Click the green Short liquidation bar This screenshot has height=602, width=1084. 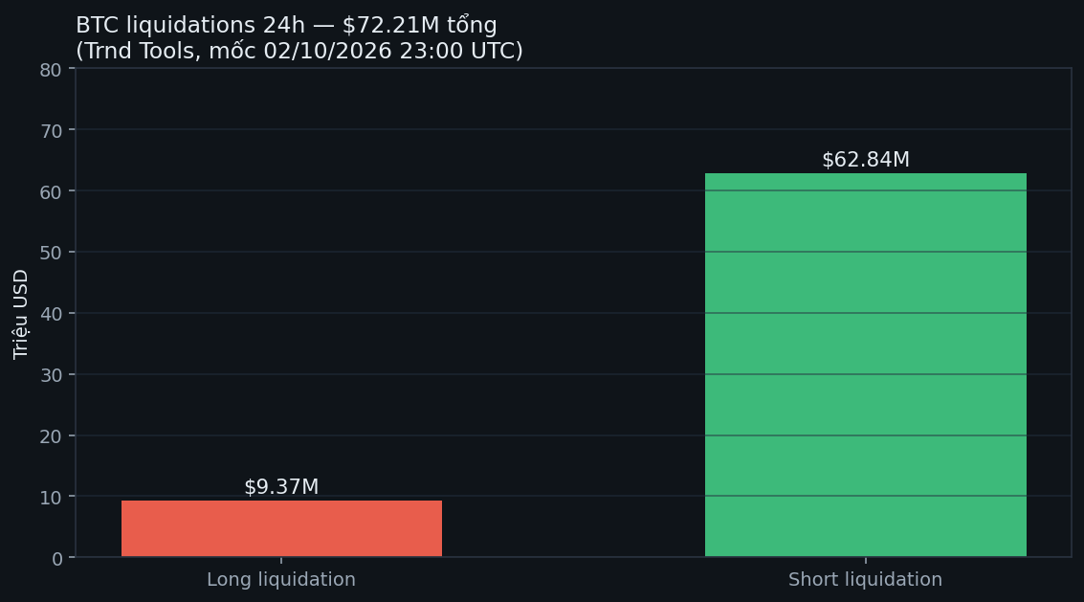click(x=866, y=365)
